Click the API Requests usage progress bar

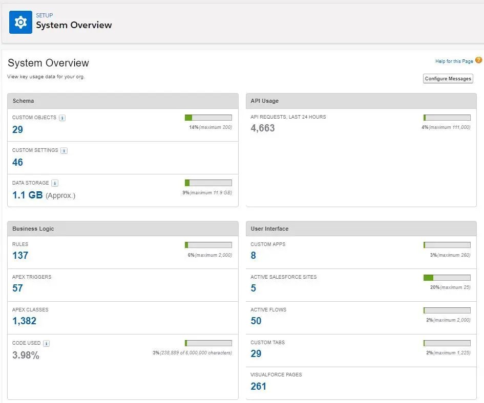(x=447, y=118)
